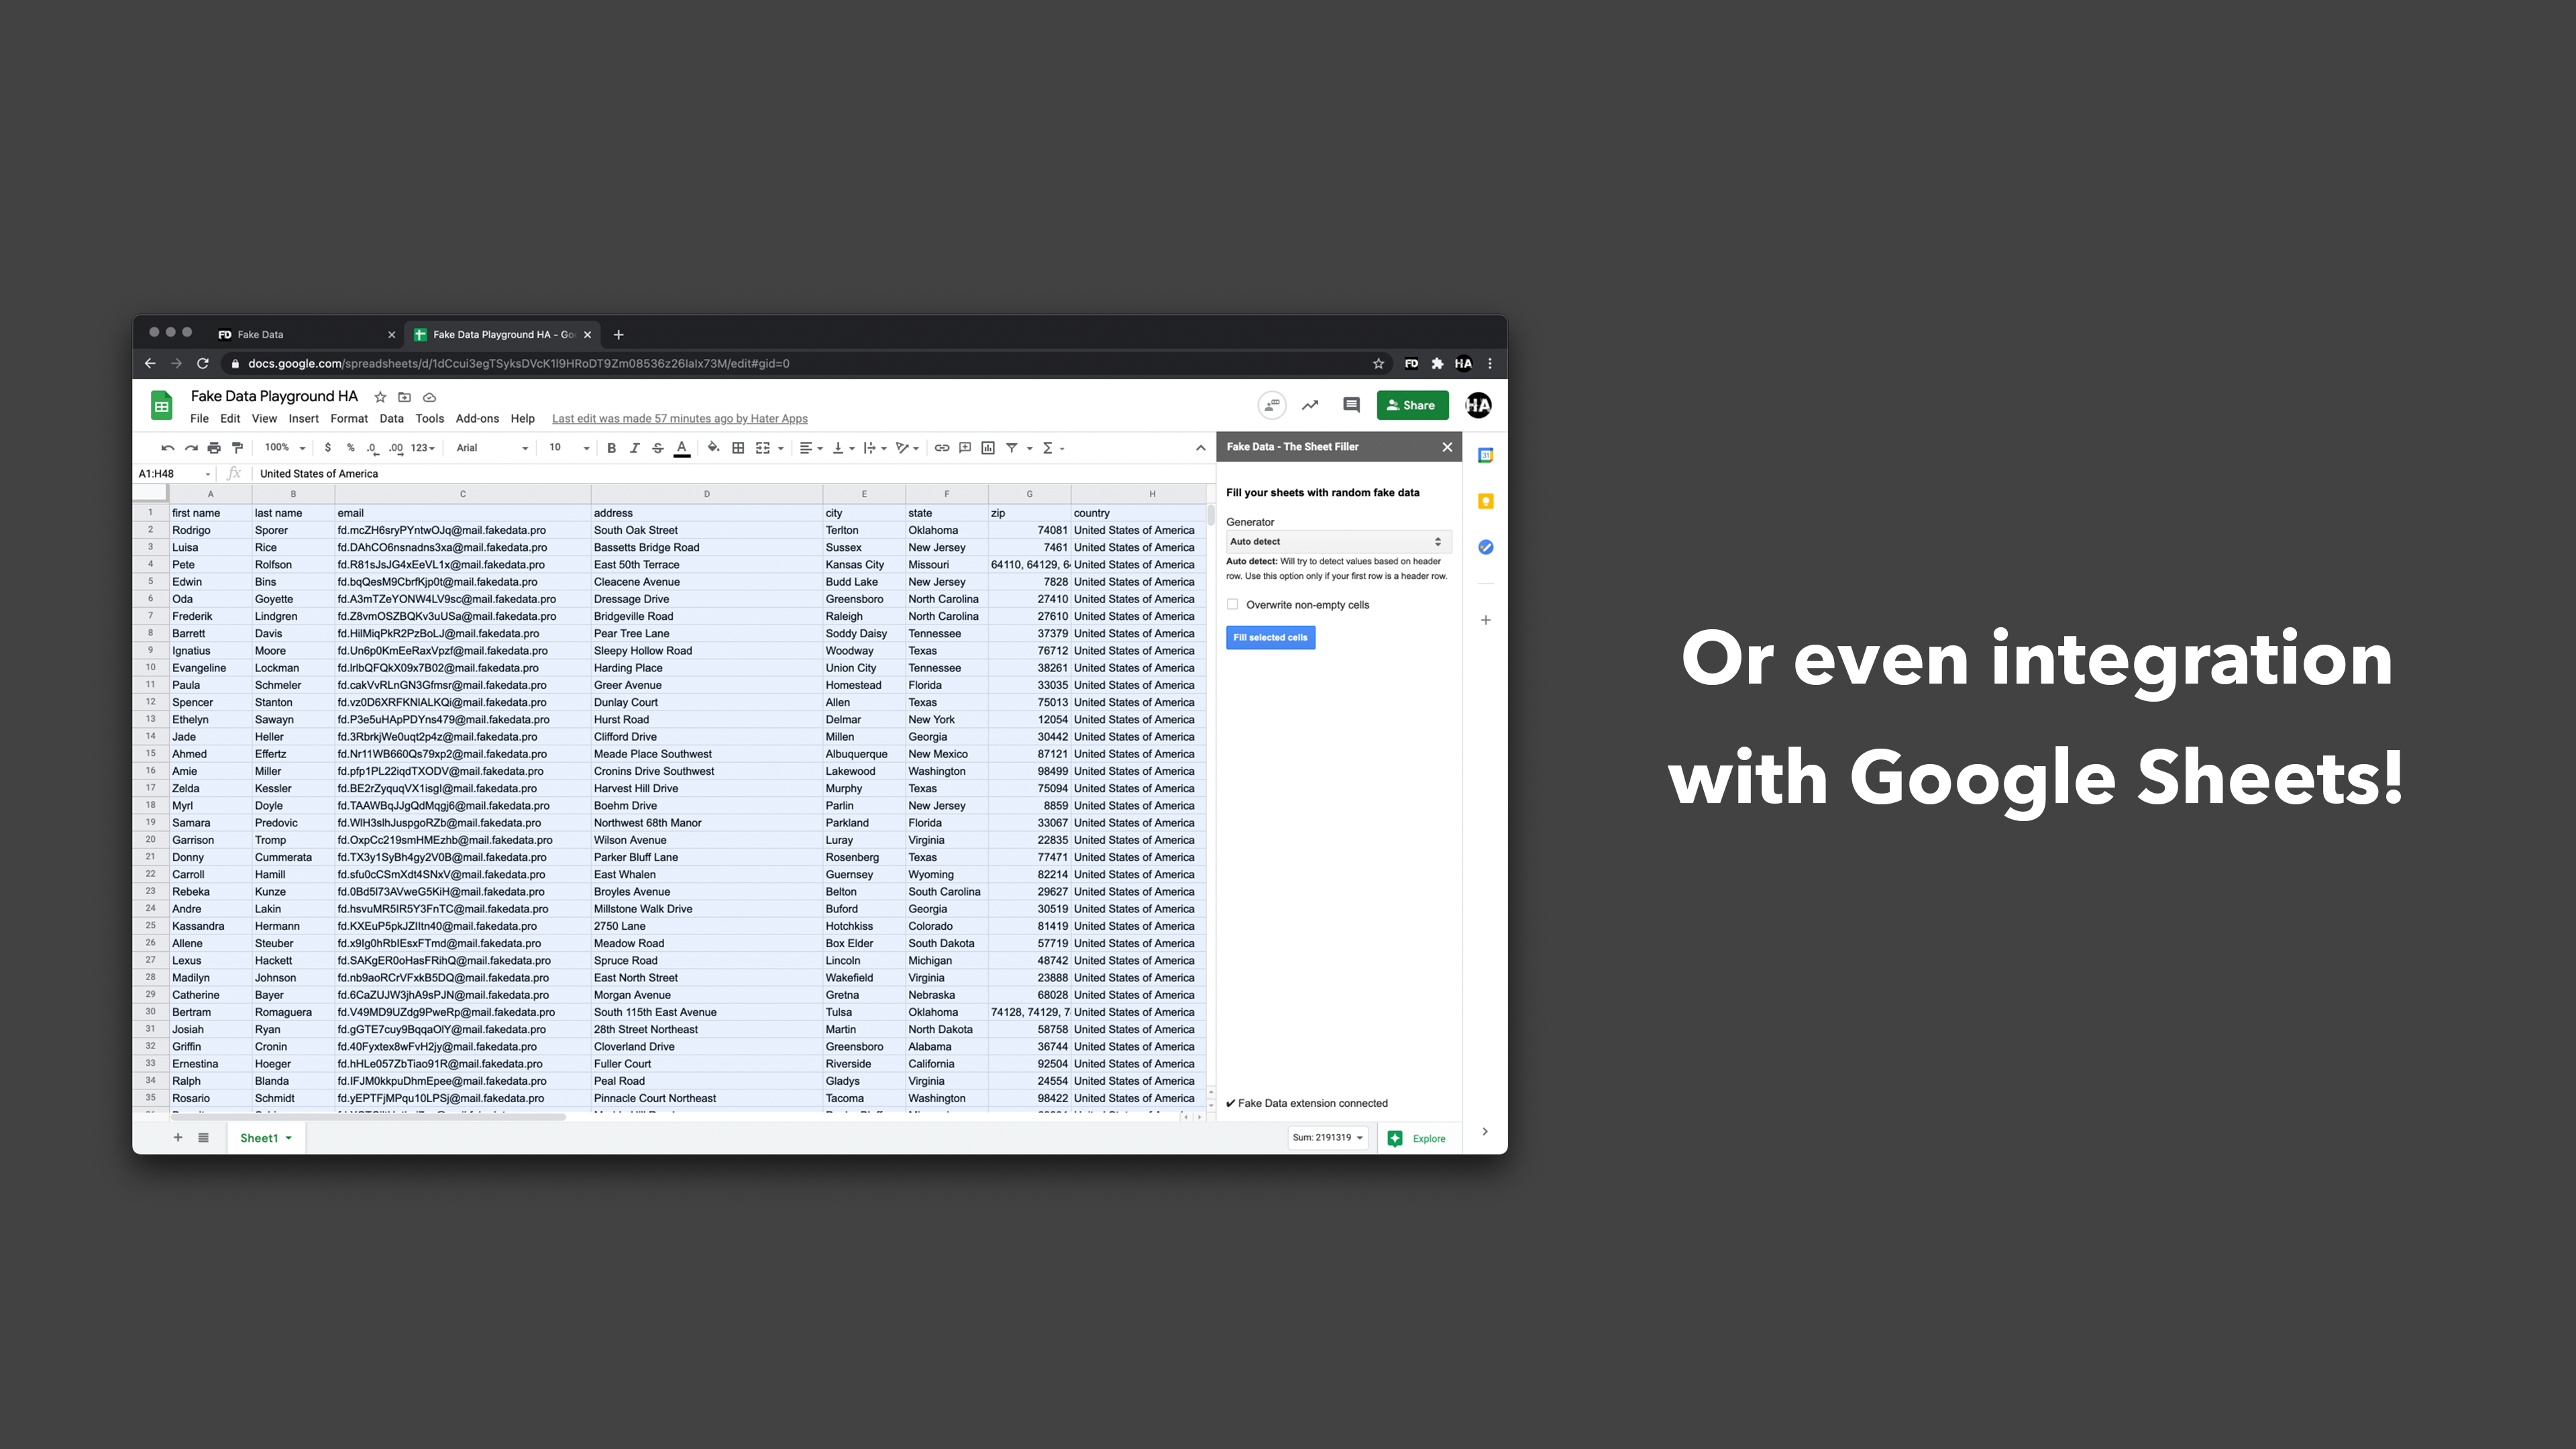Move document to a folder

tap(404, 397)
